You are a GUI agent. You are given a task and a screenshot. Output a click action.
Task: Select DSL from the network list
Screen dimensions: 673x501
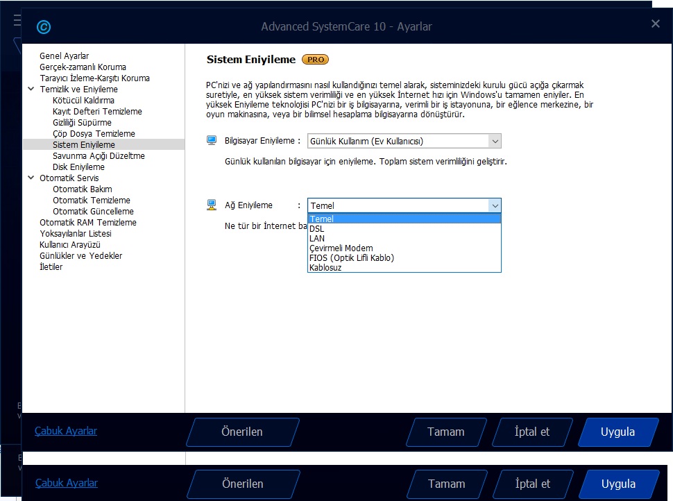pyautogui.click(x=404, y=229)
